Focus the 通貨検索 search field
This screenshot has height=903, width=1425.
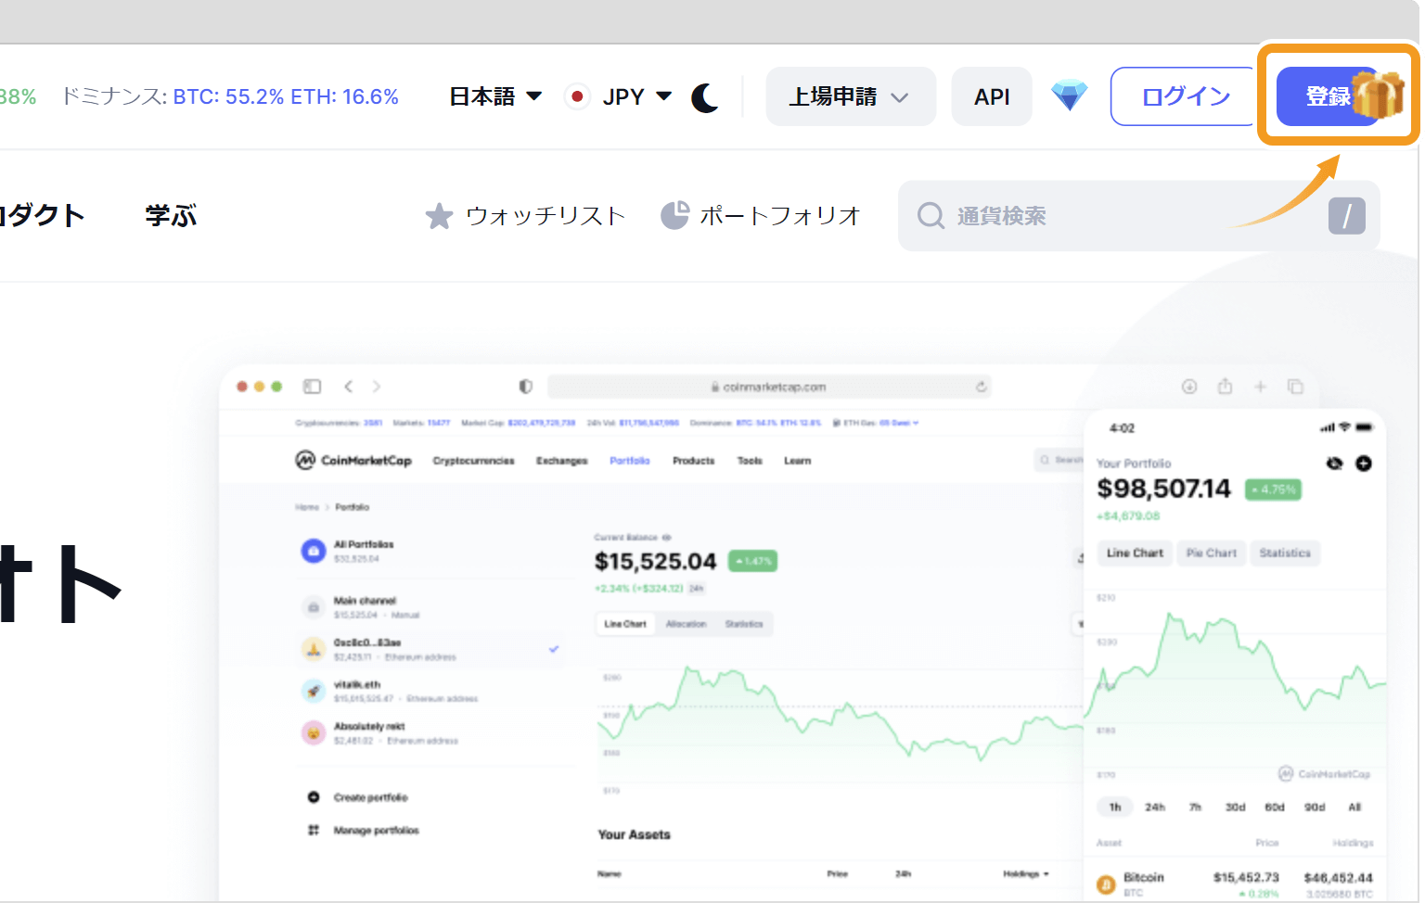click(x=1139, y=216)
